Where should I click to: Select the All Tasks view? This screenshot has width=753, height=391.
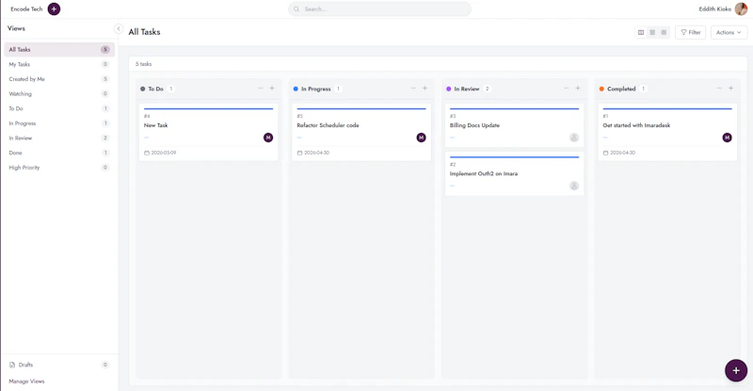(x=59, y=50)
